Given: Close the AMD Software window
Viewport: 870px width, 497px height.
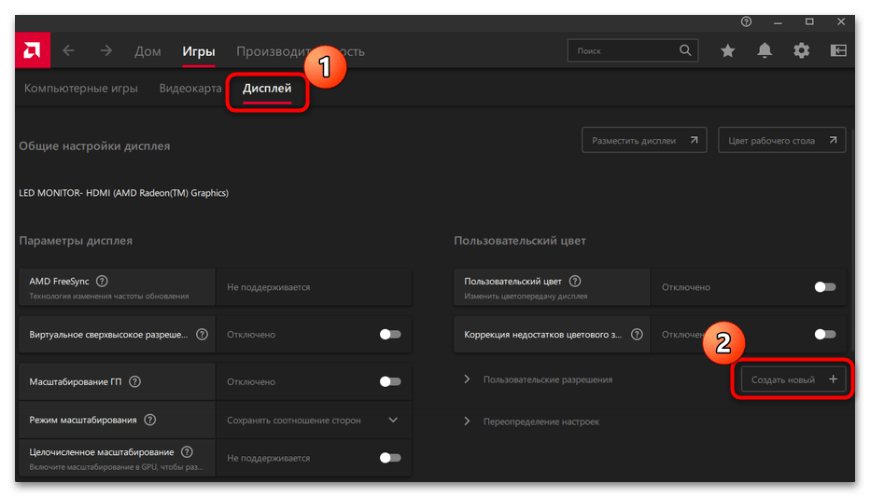Looking at the screenshot, I should pyautogui.click(x=841, y=21).
